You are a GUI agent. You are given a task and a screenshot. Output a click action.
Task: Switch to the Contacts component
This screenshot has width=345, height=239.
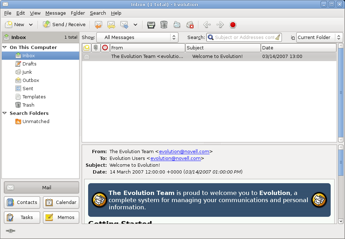coord(22,202)
